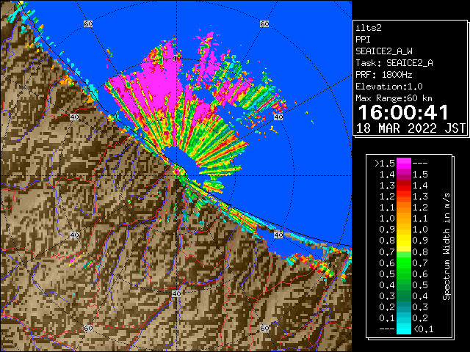The image size is (470, 352).
Task: Click the 'Max Range:60 km' line
Action: tap(394, 98)
